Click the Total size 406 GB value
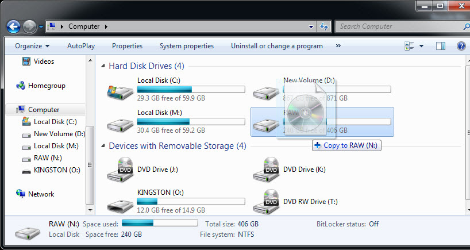Screen dimensions: 470x250 [x=248, y=224]
